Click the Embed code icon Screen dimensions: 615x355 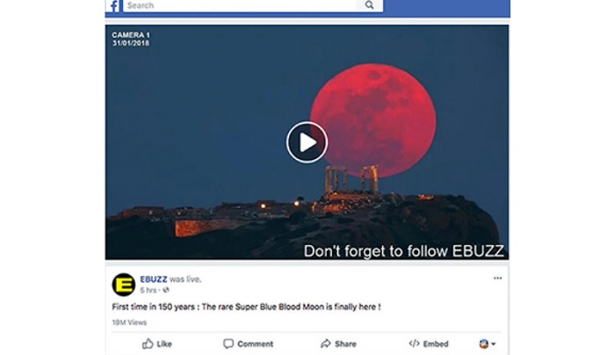pyautogui.click(x=414, y=344)
